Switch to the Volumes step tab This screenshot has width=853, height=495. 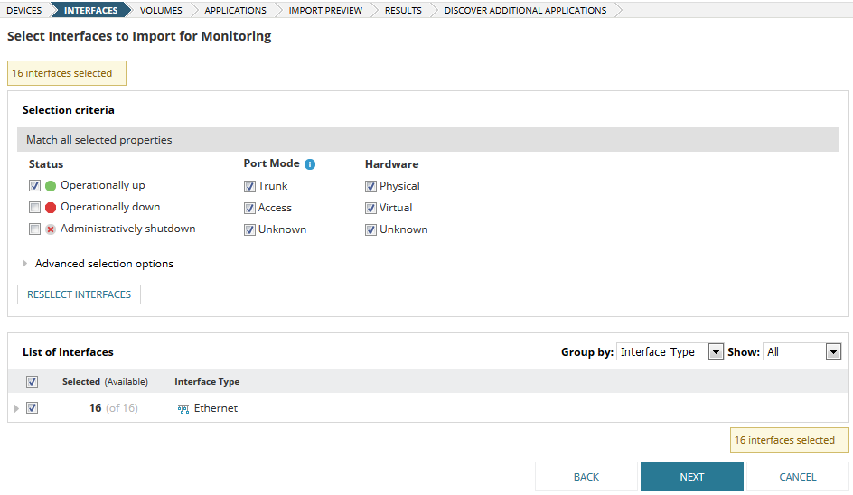[x=161, y=10]
